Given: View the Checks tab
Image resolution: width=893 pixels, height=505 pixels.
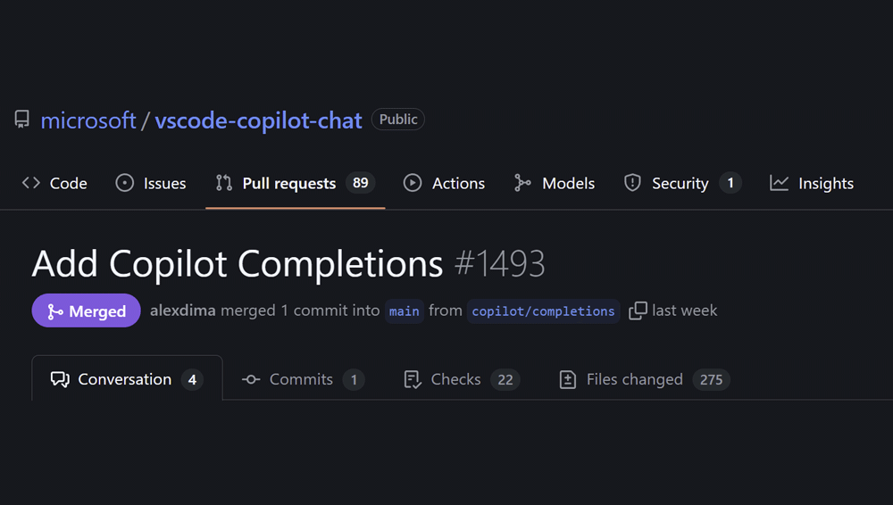Looking at the screenshot, I should pos(455,379).
